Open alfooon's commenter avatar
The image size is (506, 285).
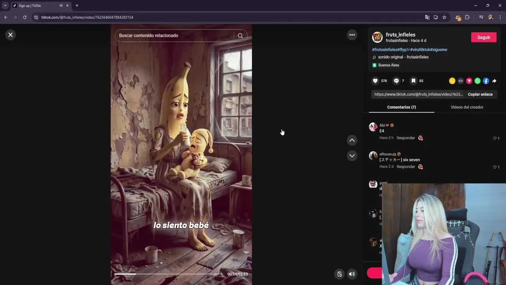[373, 156]
